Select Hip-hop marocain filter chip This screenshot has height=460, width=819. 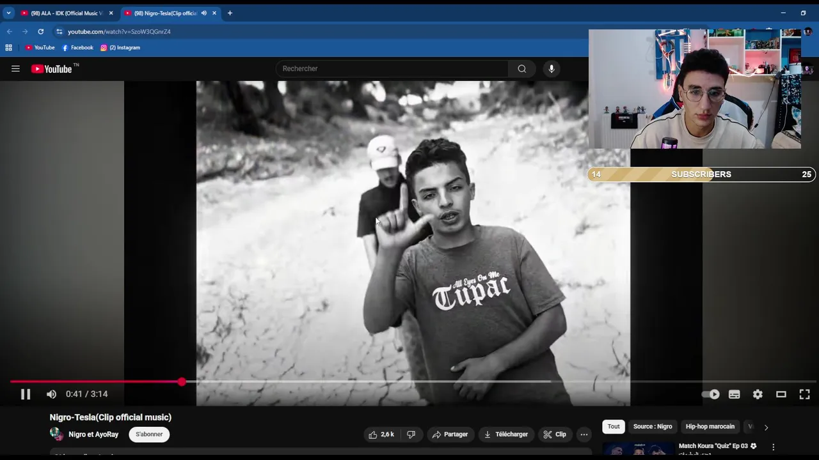pyautogui.click(x=710, y=426)
